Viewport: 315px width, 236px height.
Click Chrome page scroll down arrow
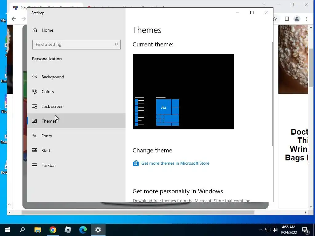(311, 207)
